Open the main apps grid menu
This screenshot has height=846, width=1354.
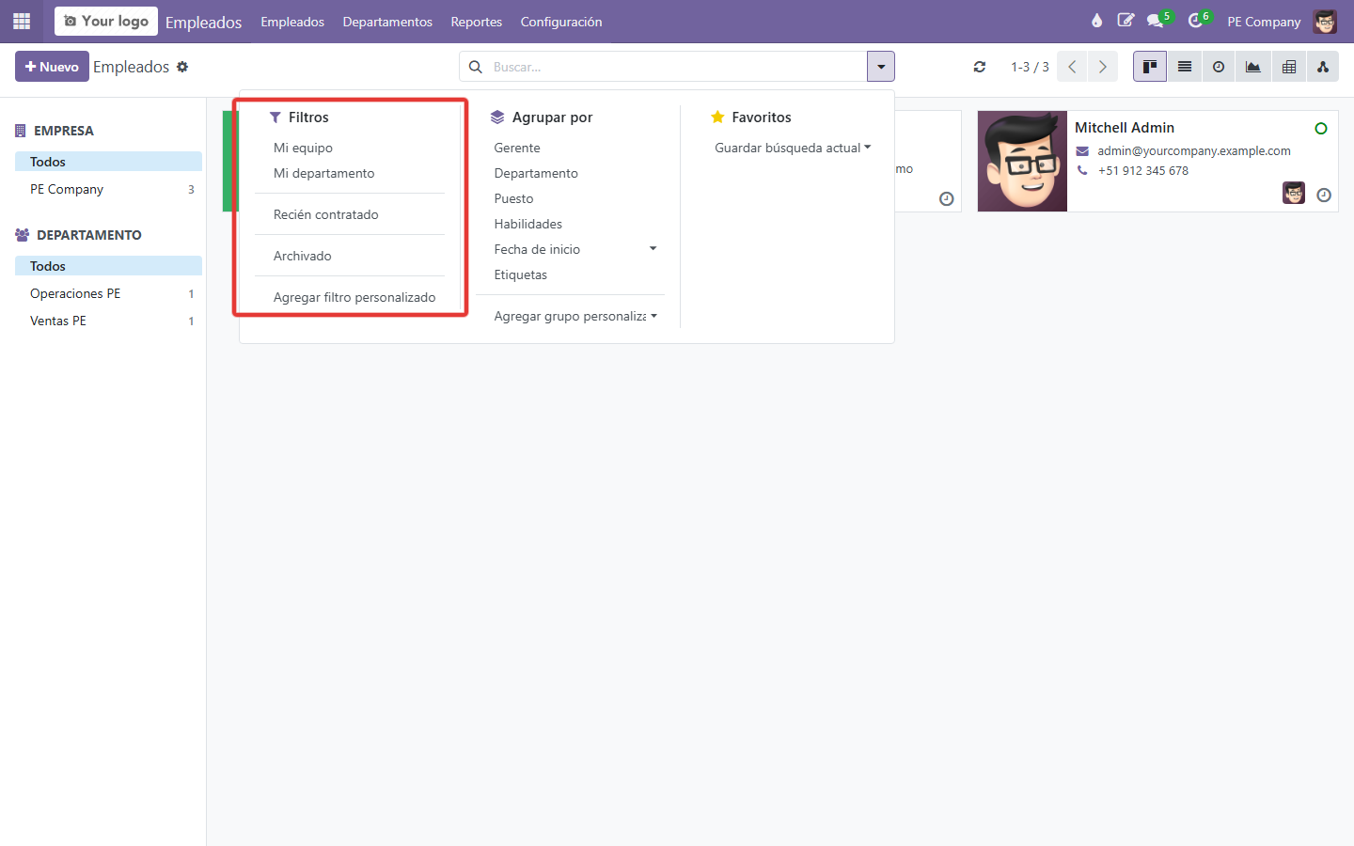[22, 21]
